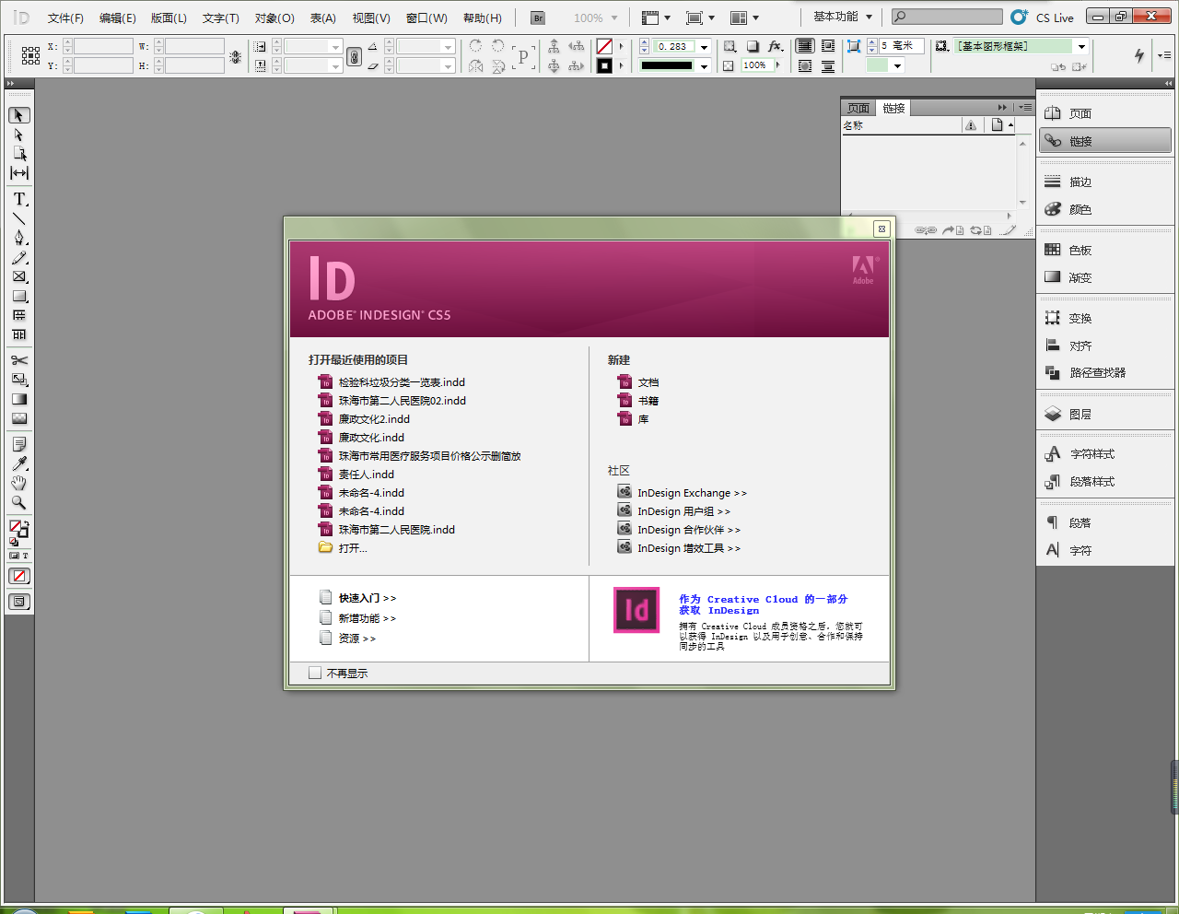
Task: Switch to the 链接 tab
Action: tap(893, 108)
